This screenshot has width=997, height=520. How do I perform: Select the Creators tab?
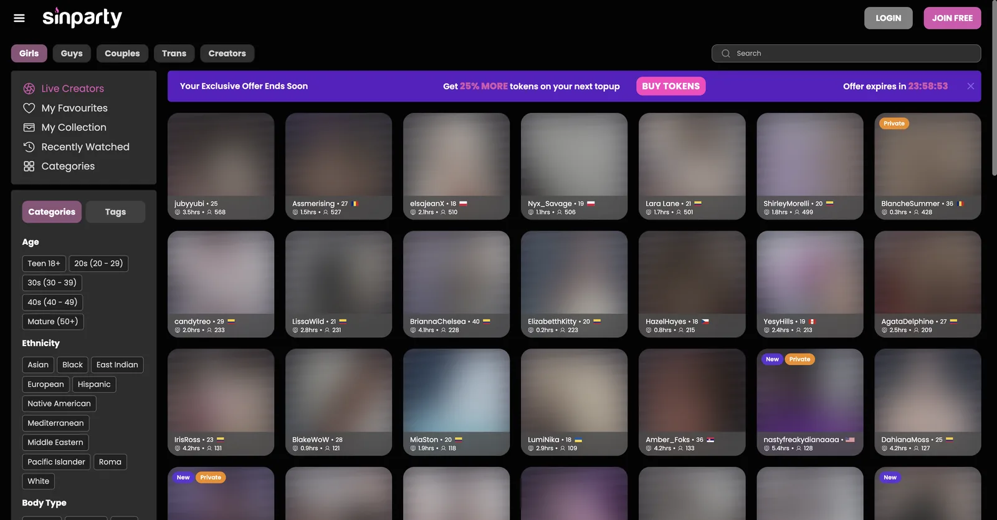point(227,54)
